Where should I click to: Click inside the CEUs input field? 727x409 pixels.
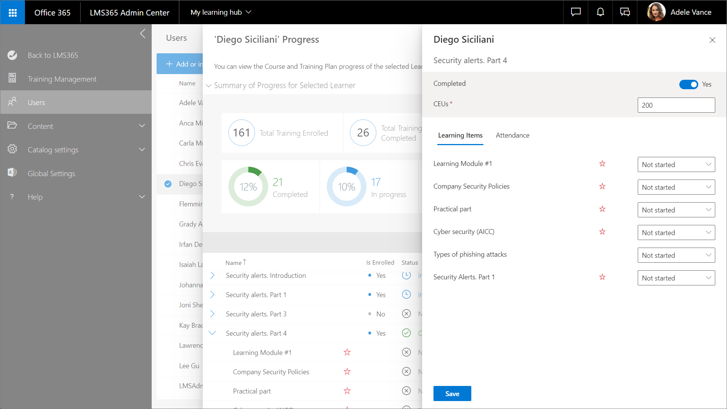coord(676,105)
